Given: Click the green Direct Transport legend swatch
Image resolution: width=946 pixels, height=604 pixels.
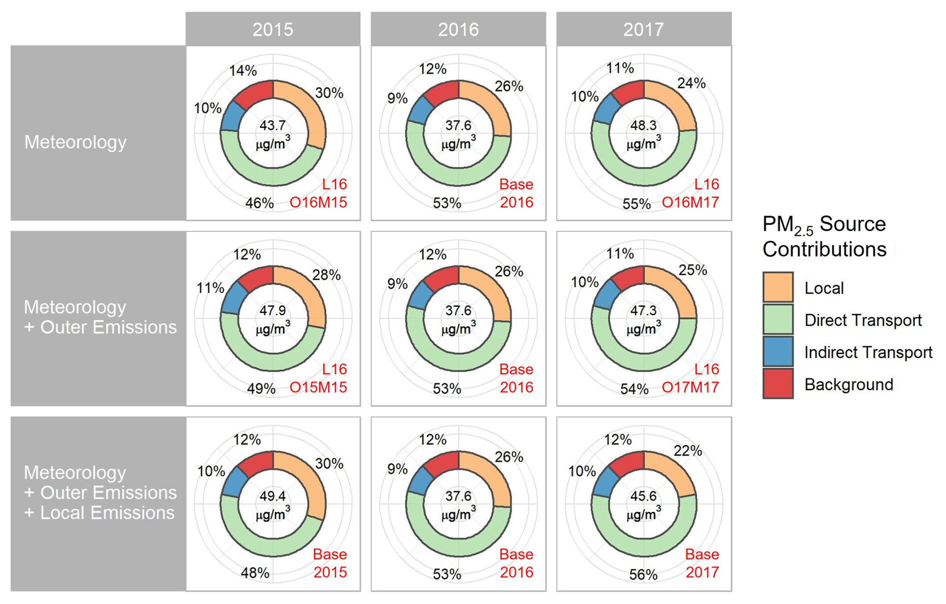Looking at the screenshot, I should click(x=777, y=320).
